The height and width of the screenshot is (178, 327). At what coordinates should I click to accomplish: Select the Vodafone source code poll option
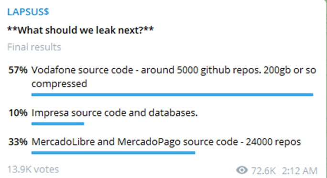point(174,77)
